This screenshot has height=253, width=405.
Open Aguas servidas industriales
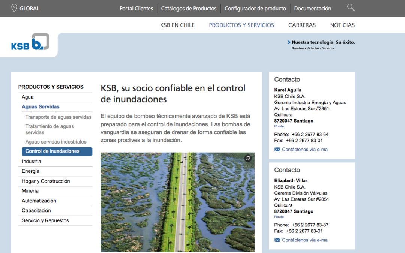tap(56, 142)
